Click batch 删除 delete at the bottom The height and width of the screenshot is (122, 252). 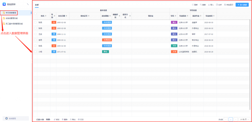click(64, 119)
